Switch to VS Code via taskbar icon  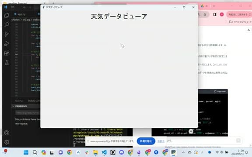click(x=104, y=152)
